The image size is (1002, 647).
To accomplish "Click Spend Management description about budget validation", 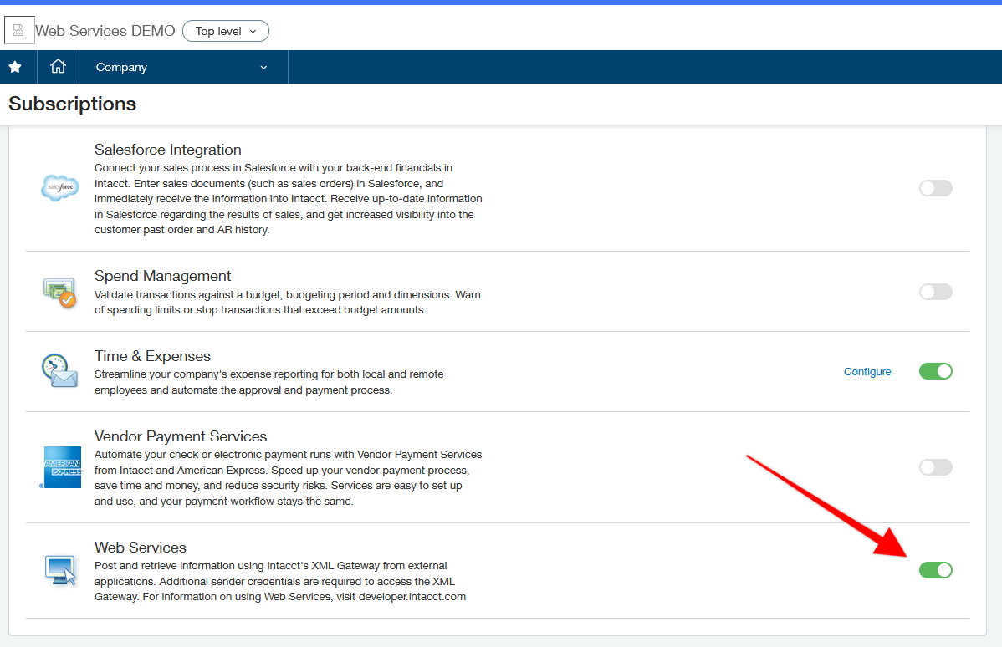I will [x=288, y=302].
